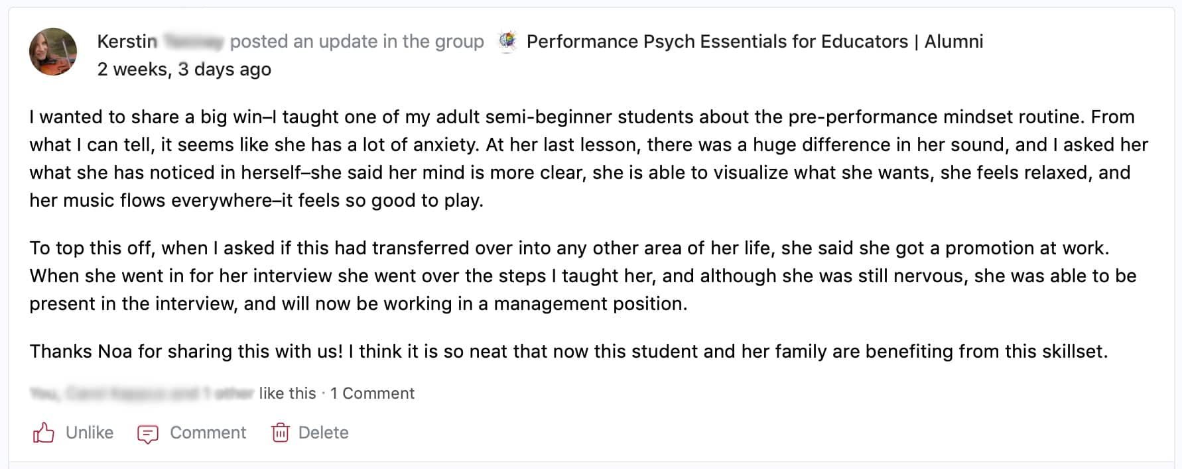Image resolution: width=1182 pixels, height=469 pixels.
Task: Open Kerstin's profile via her name
Action: (x=127, y=42)
